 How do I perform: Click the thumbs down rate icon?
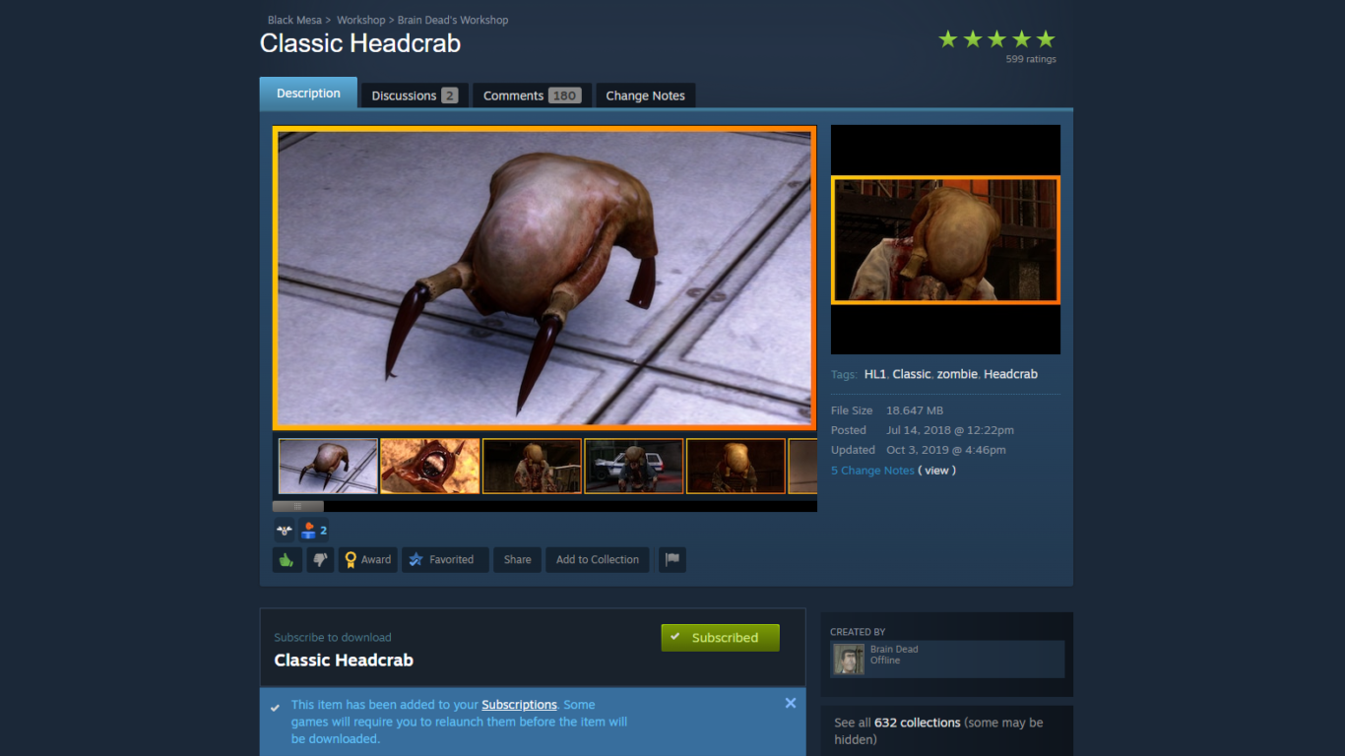point(320,559)
